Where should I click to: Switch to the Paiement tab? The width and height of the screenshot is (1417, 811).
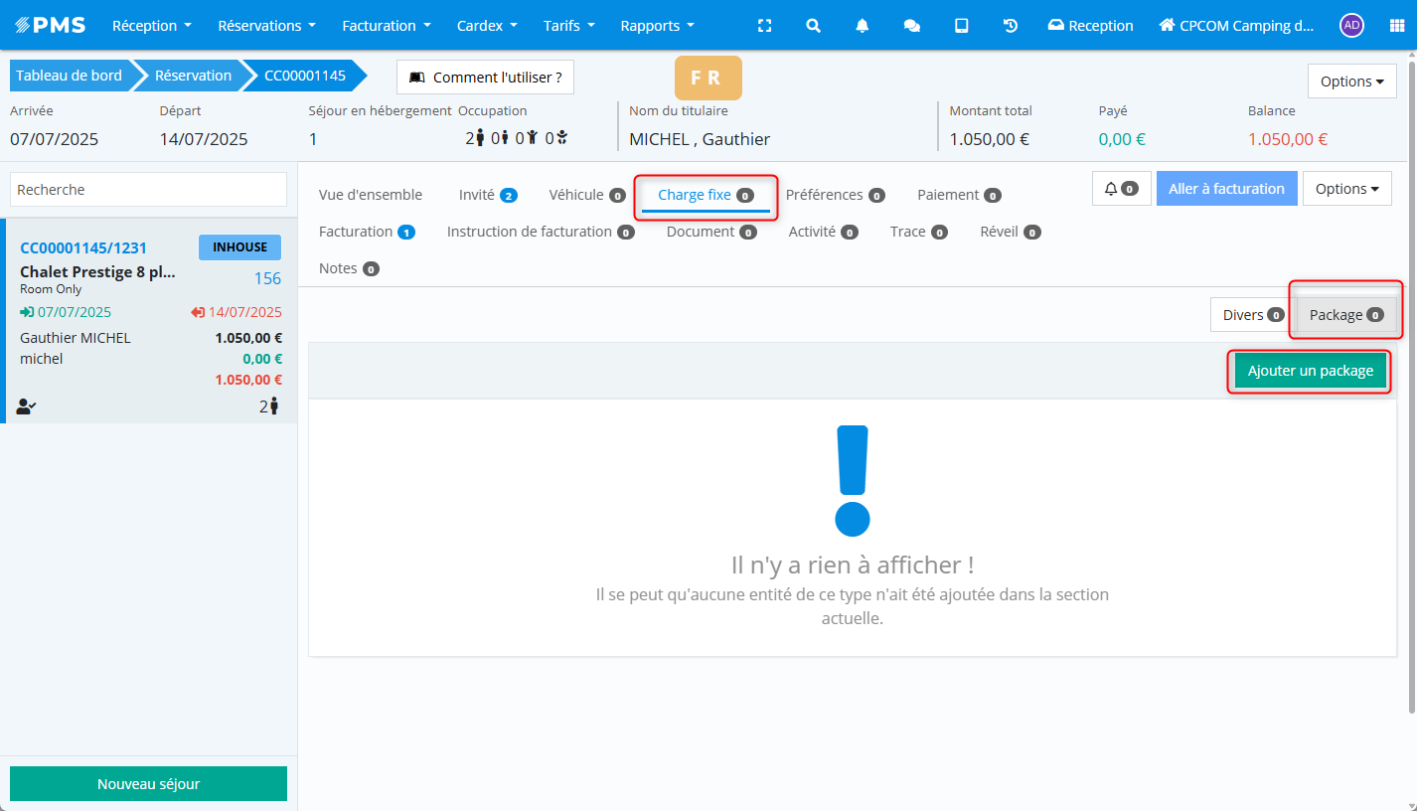point(958,195)
